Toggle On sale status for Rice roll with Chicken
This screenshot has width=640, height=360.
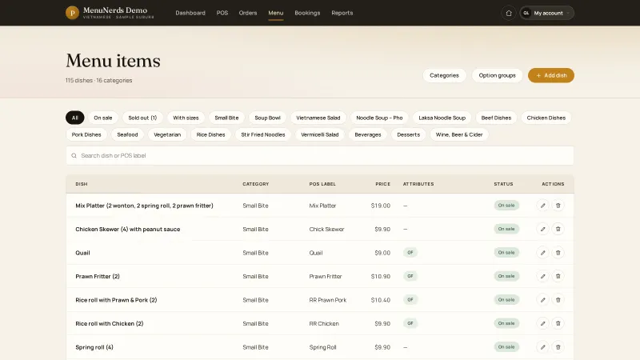(506, 323)
